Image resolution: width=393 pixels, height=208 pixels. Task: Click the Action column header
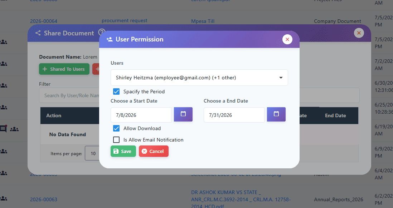coord(54,115)
